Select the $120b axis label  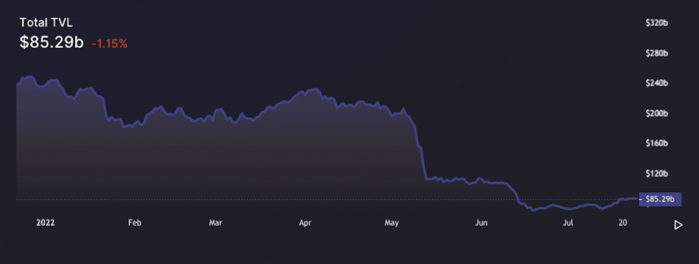657,173
